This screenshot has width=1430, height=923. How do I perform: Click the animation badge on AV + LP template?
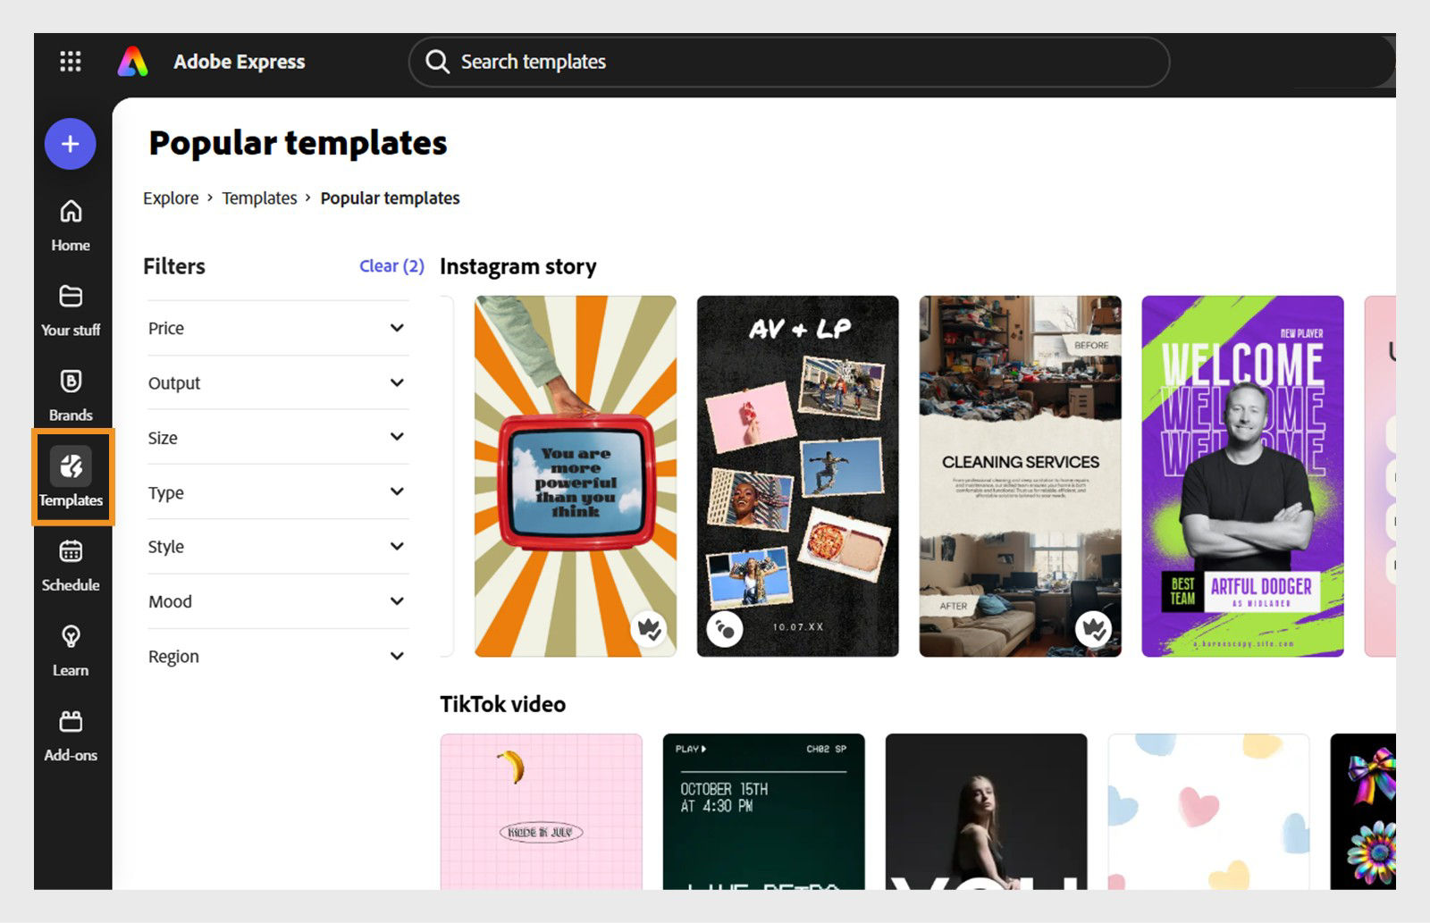coord(725,630)
